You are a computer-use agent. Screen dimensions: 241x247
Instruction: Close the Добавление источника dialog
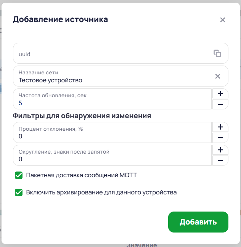point(223,20)
